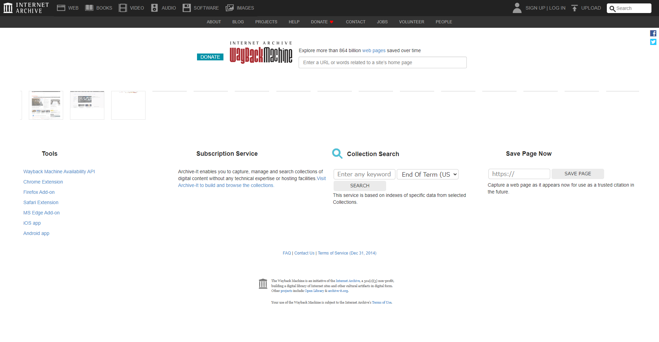Open Android app link

click(x=36, y=233)
